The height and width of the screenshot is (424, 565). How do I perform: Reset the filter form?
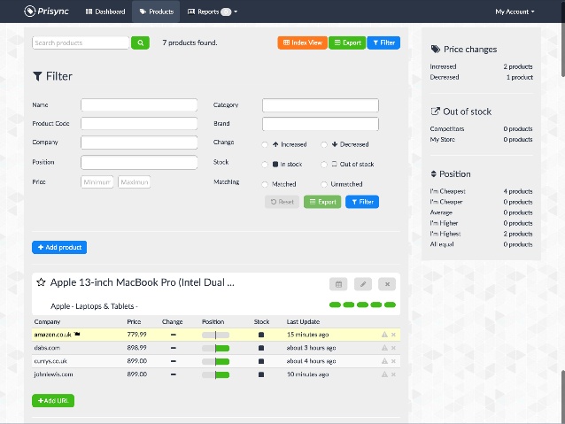pos(282,202)
